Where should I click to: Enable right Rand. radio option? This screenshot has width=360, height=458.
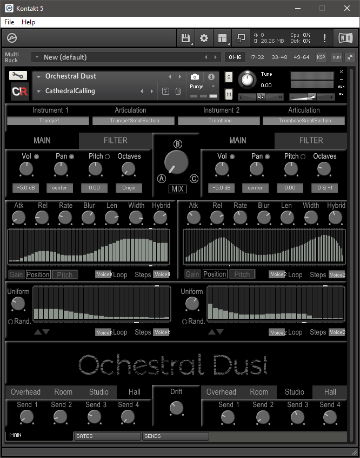184,322
